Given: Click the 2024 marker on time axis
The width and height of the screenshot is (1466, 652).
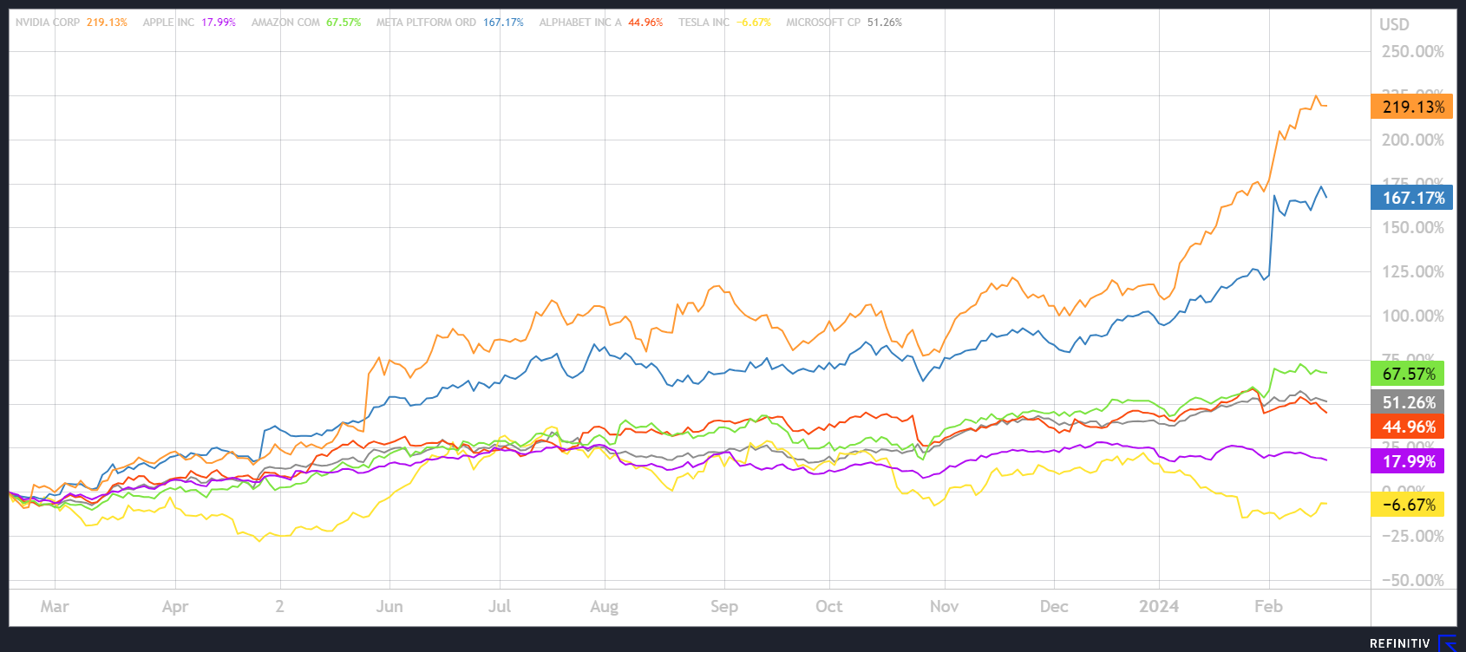Looking at the screenshot, I should click(1158, 606).
